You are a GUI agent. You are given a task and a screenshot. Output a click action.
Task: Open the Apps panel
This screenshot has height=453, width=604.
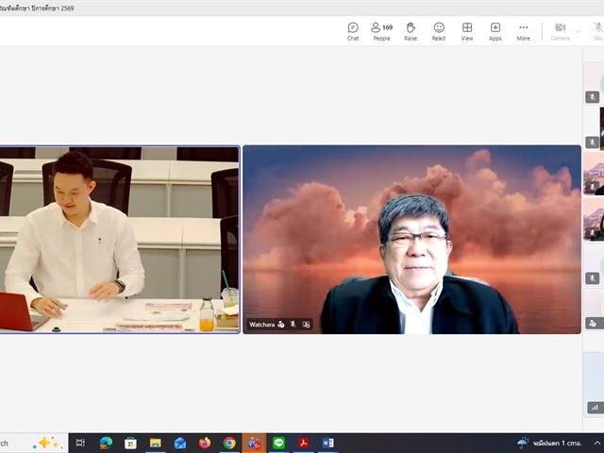tap(495, 31)
